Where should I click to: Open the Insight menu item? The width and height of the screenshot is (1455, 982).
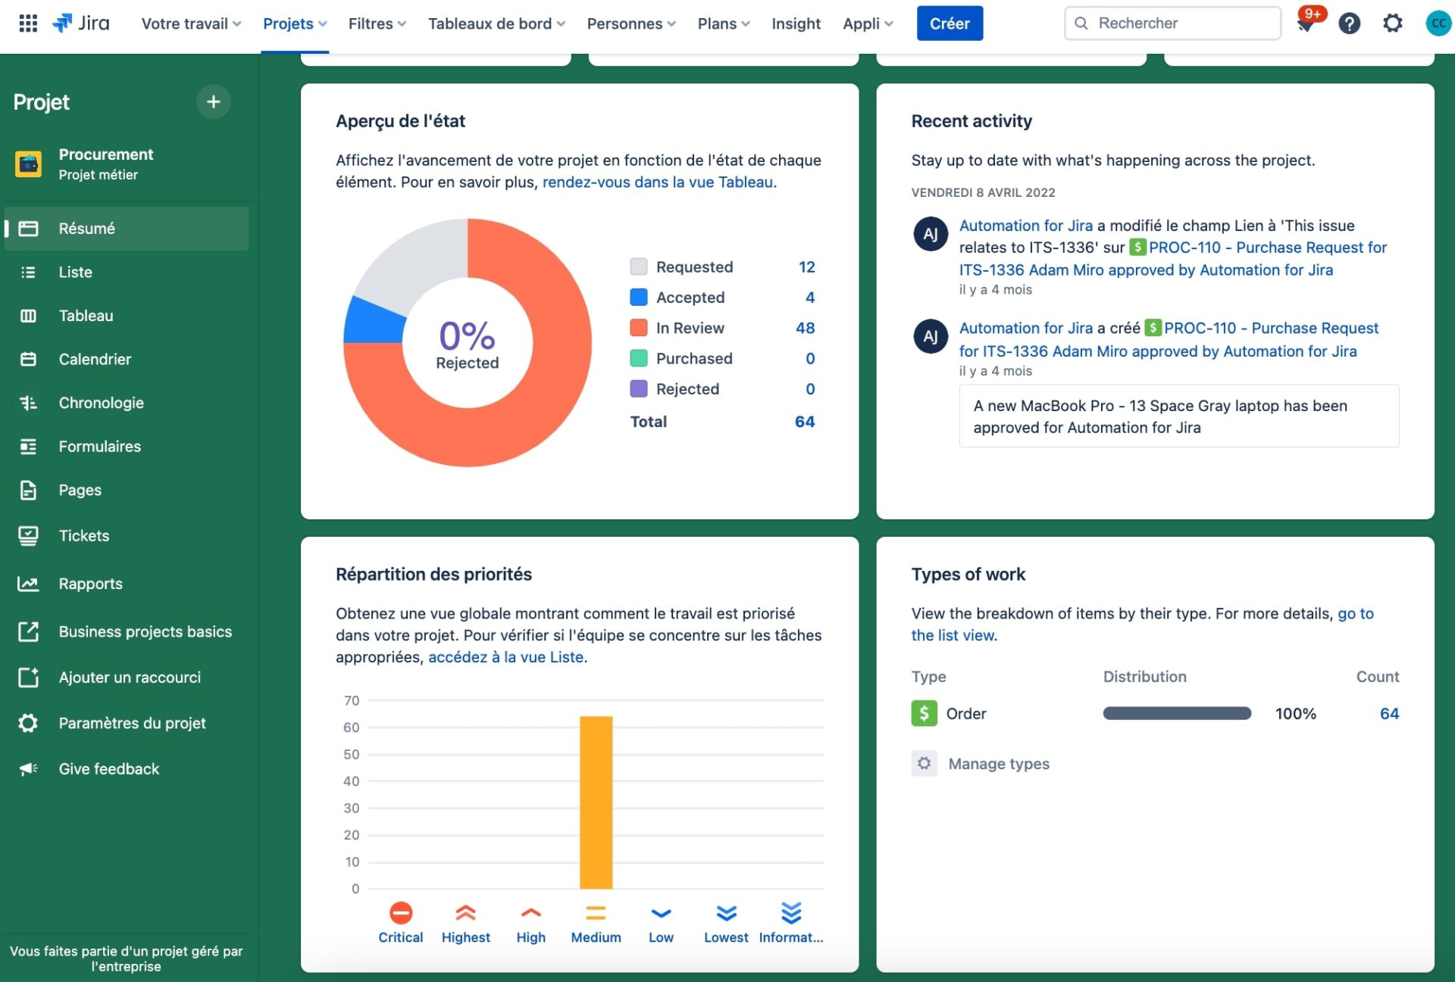click(x=796, y=23)
